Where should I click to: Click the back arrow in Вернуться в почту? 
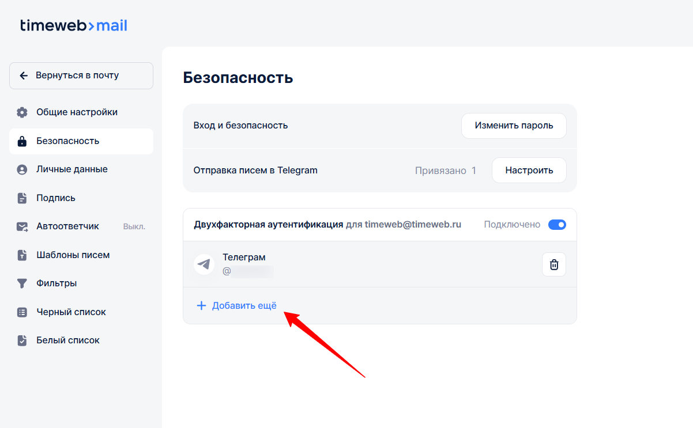point(24,75)
